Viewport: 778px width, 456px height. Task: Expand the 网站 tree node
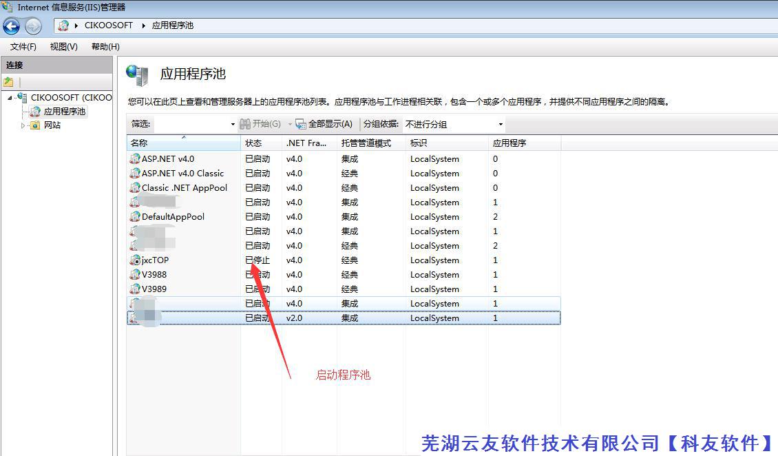click(x=23, y=125)
